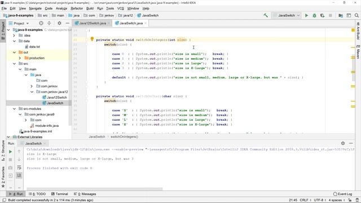Open the Refactor menu
The image size is (361, 203).
pos(77,8)
